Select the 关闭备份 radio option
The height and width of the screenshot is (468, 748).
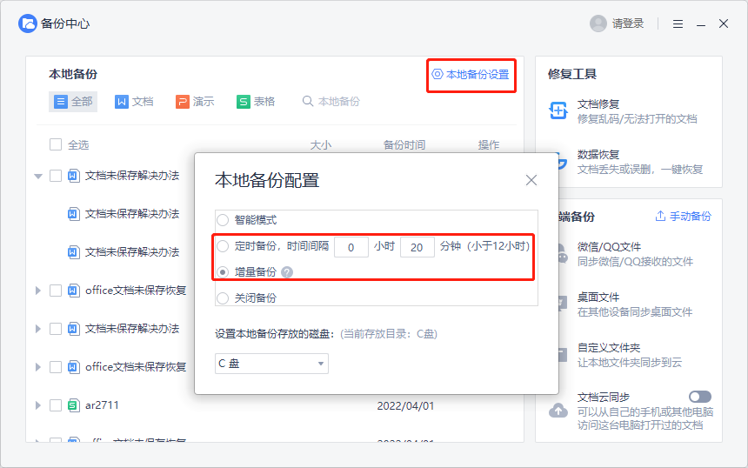223,298
